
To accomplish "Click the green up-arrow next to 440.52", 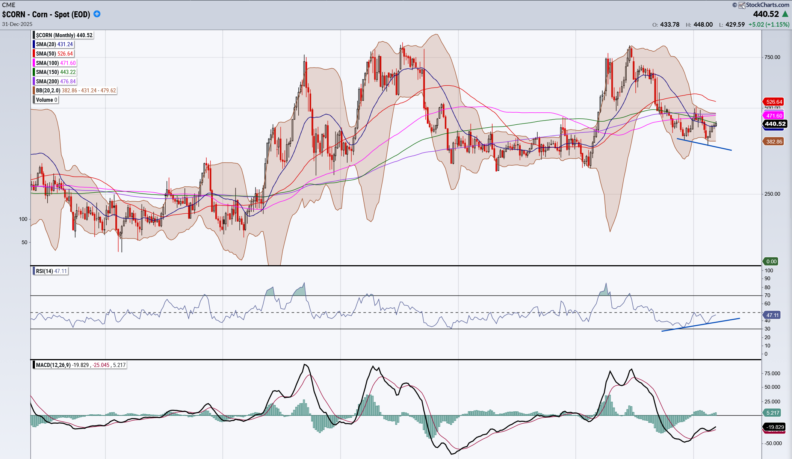I will pyautogui.click(x=785, y=14).
